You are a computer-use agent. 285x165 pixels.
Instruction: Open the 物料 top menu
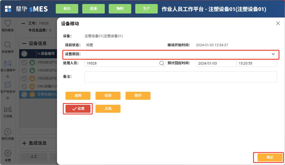click(x=120, y=9)
